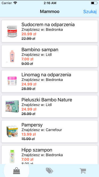Image resolution: width=99 pixels, height=177 pixels.
Task: Open Sudocrem na odparzenia product title
Action: [48, 24]
